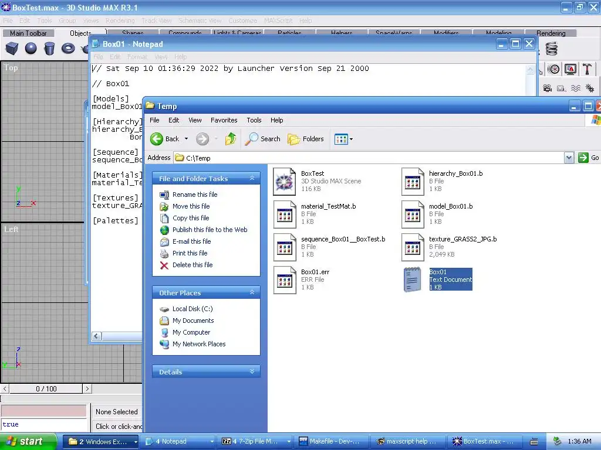
Task: Open My Documents from Other Places
Action: [193, 321]
